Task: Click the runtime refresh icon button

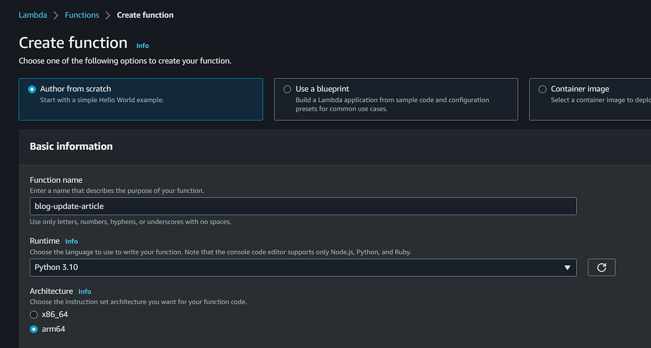Action: (601, 267)
